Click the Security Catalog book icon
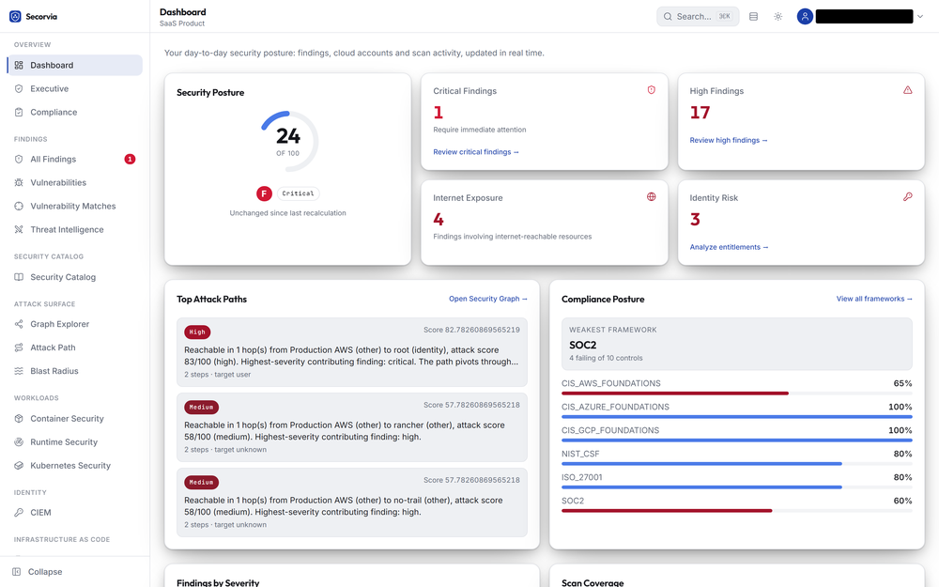The height and width of the screenshot is (587, 939). (19, 277)
